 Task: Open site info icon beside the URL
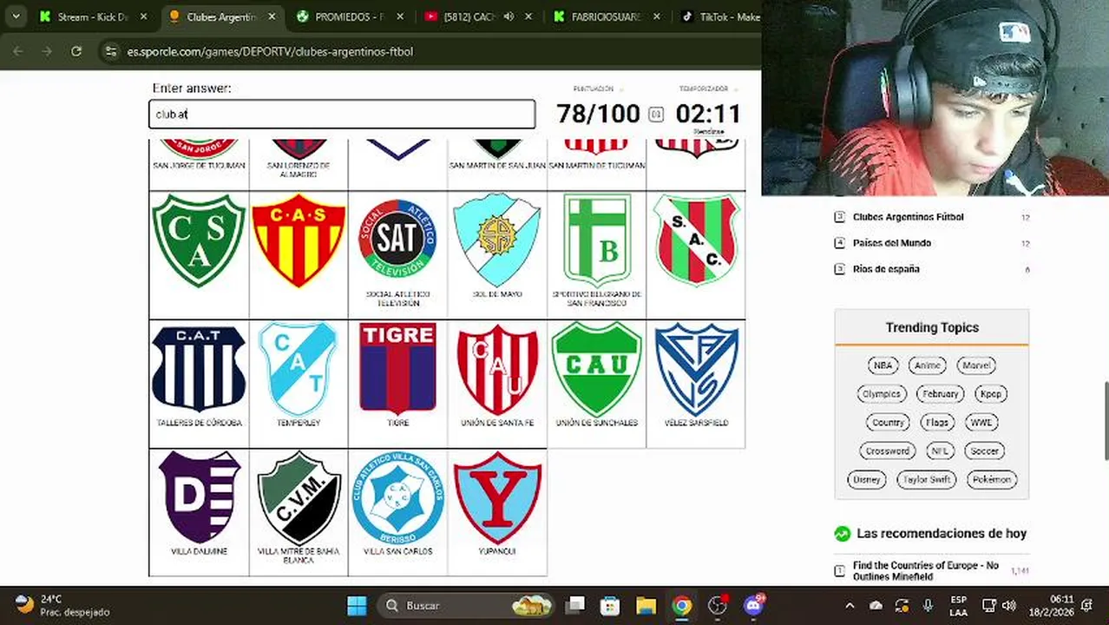[111, 51]
